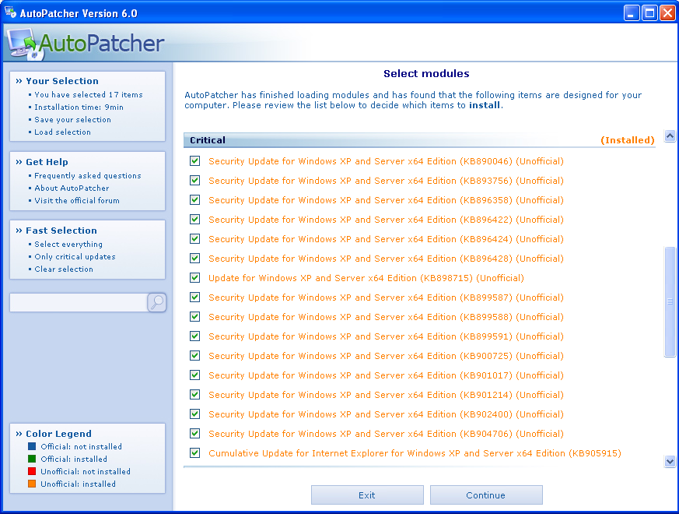Click the KB896358 update text
679x514 pixels.
386,200
